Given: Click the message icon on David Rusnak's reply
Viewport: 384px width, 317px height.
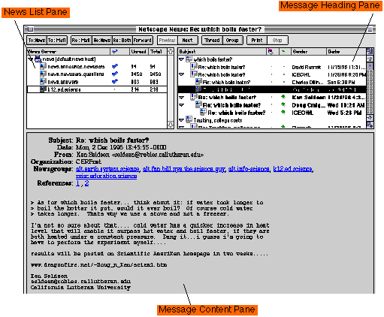Looking at the screenshot, I should click(194, 67).
